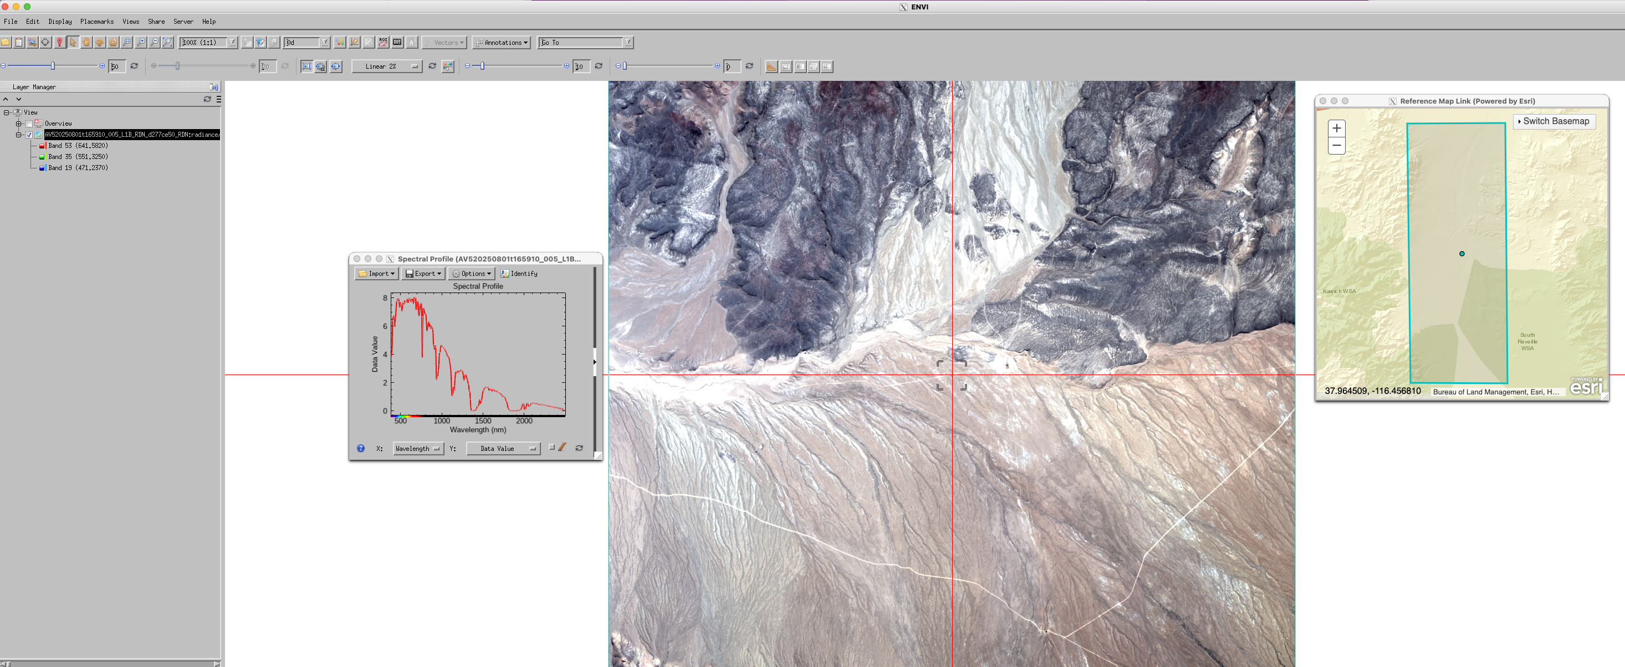Select the Chip View crop icon
Screen dimensions: 1625x667
pos(32,42)
